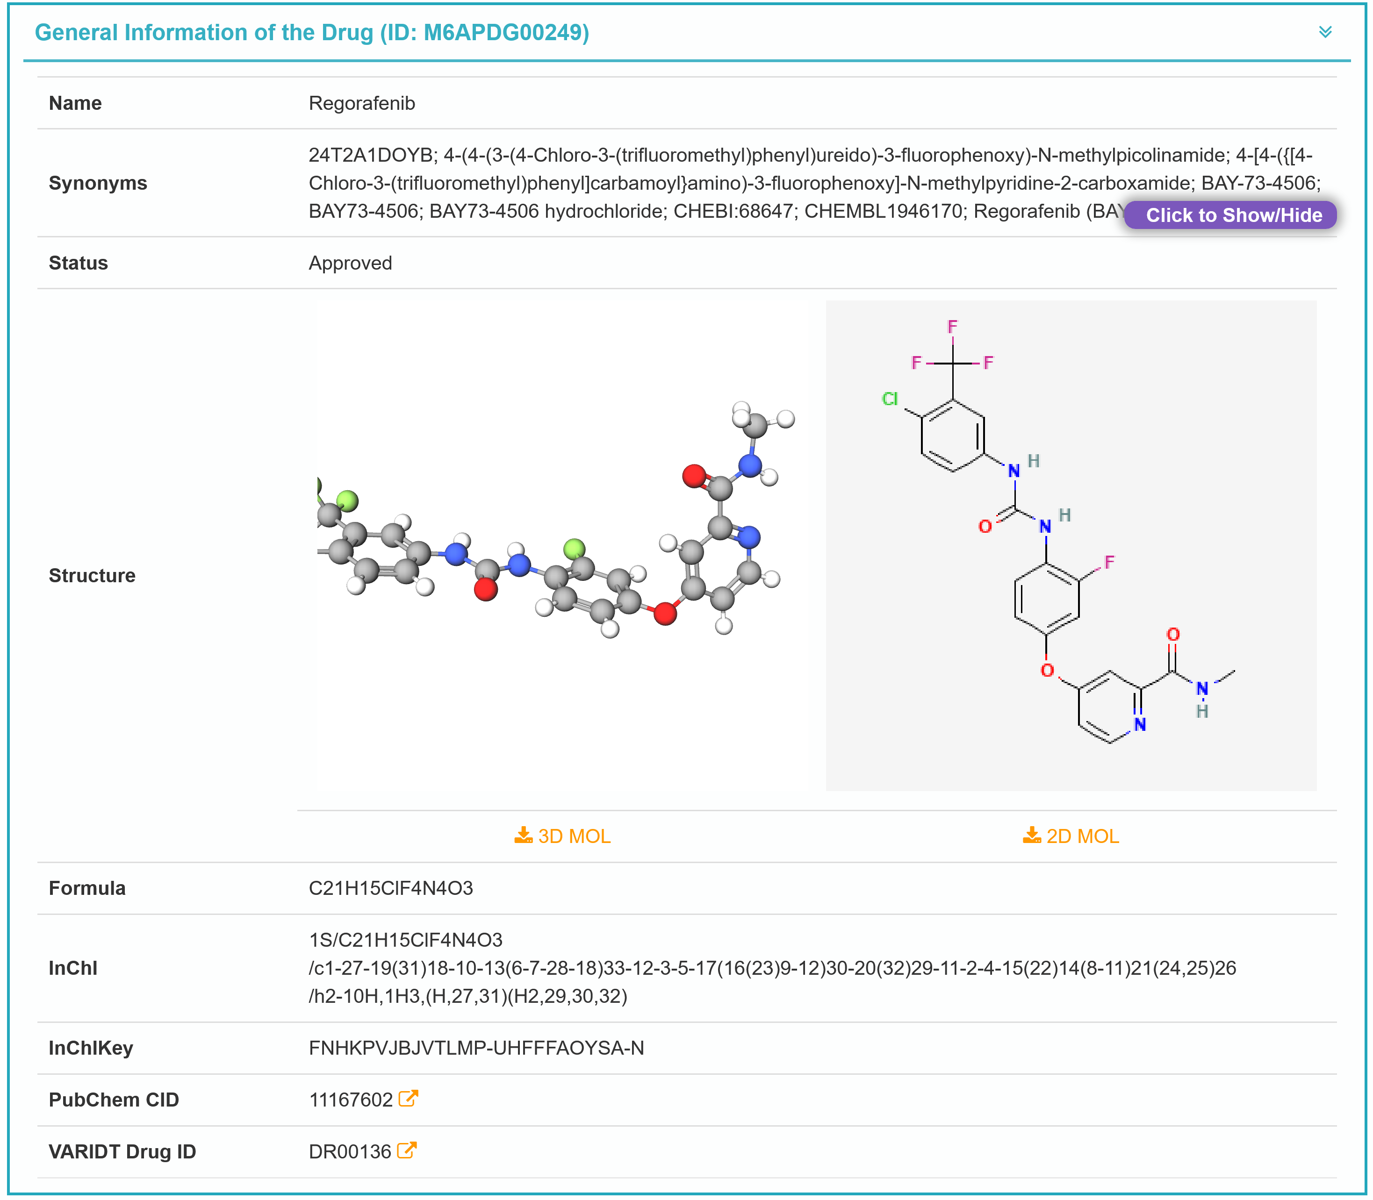Click the Cl atom label in 2D structure
The height and width of the screenshot is (1200, 1373).
pos(890,399)
